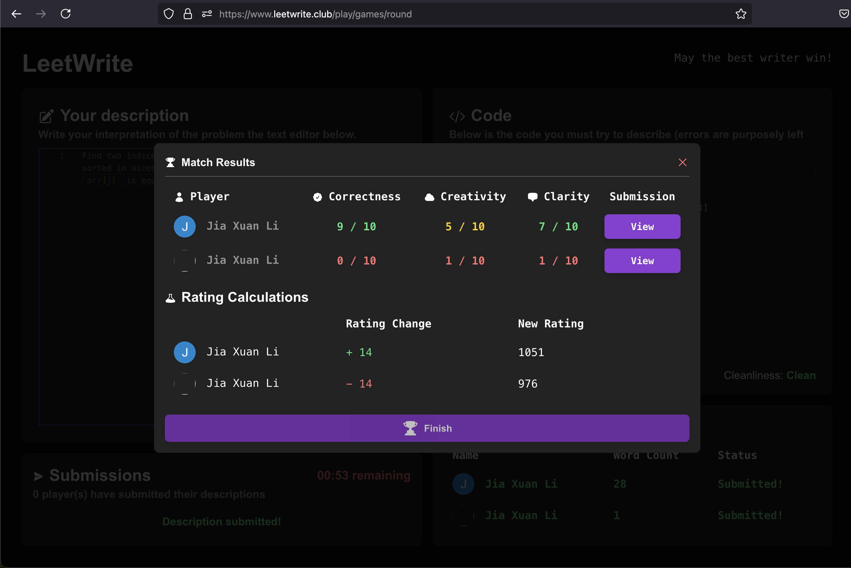Open site permissions icon in address bar
The image size is (851, 568).
click(x=207, y=14)
